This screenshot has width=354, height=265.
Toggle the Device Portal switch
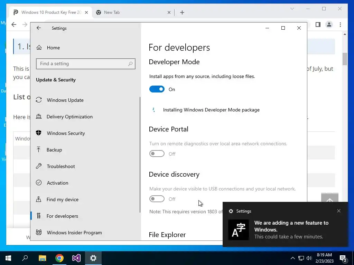coord(157,154)
